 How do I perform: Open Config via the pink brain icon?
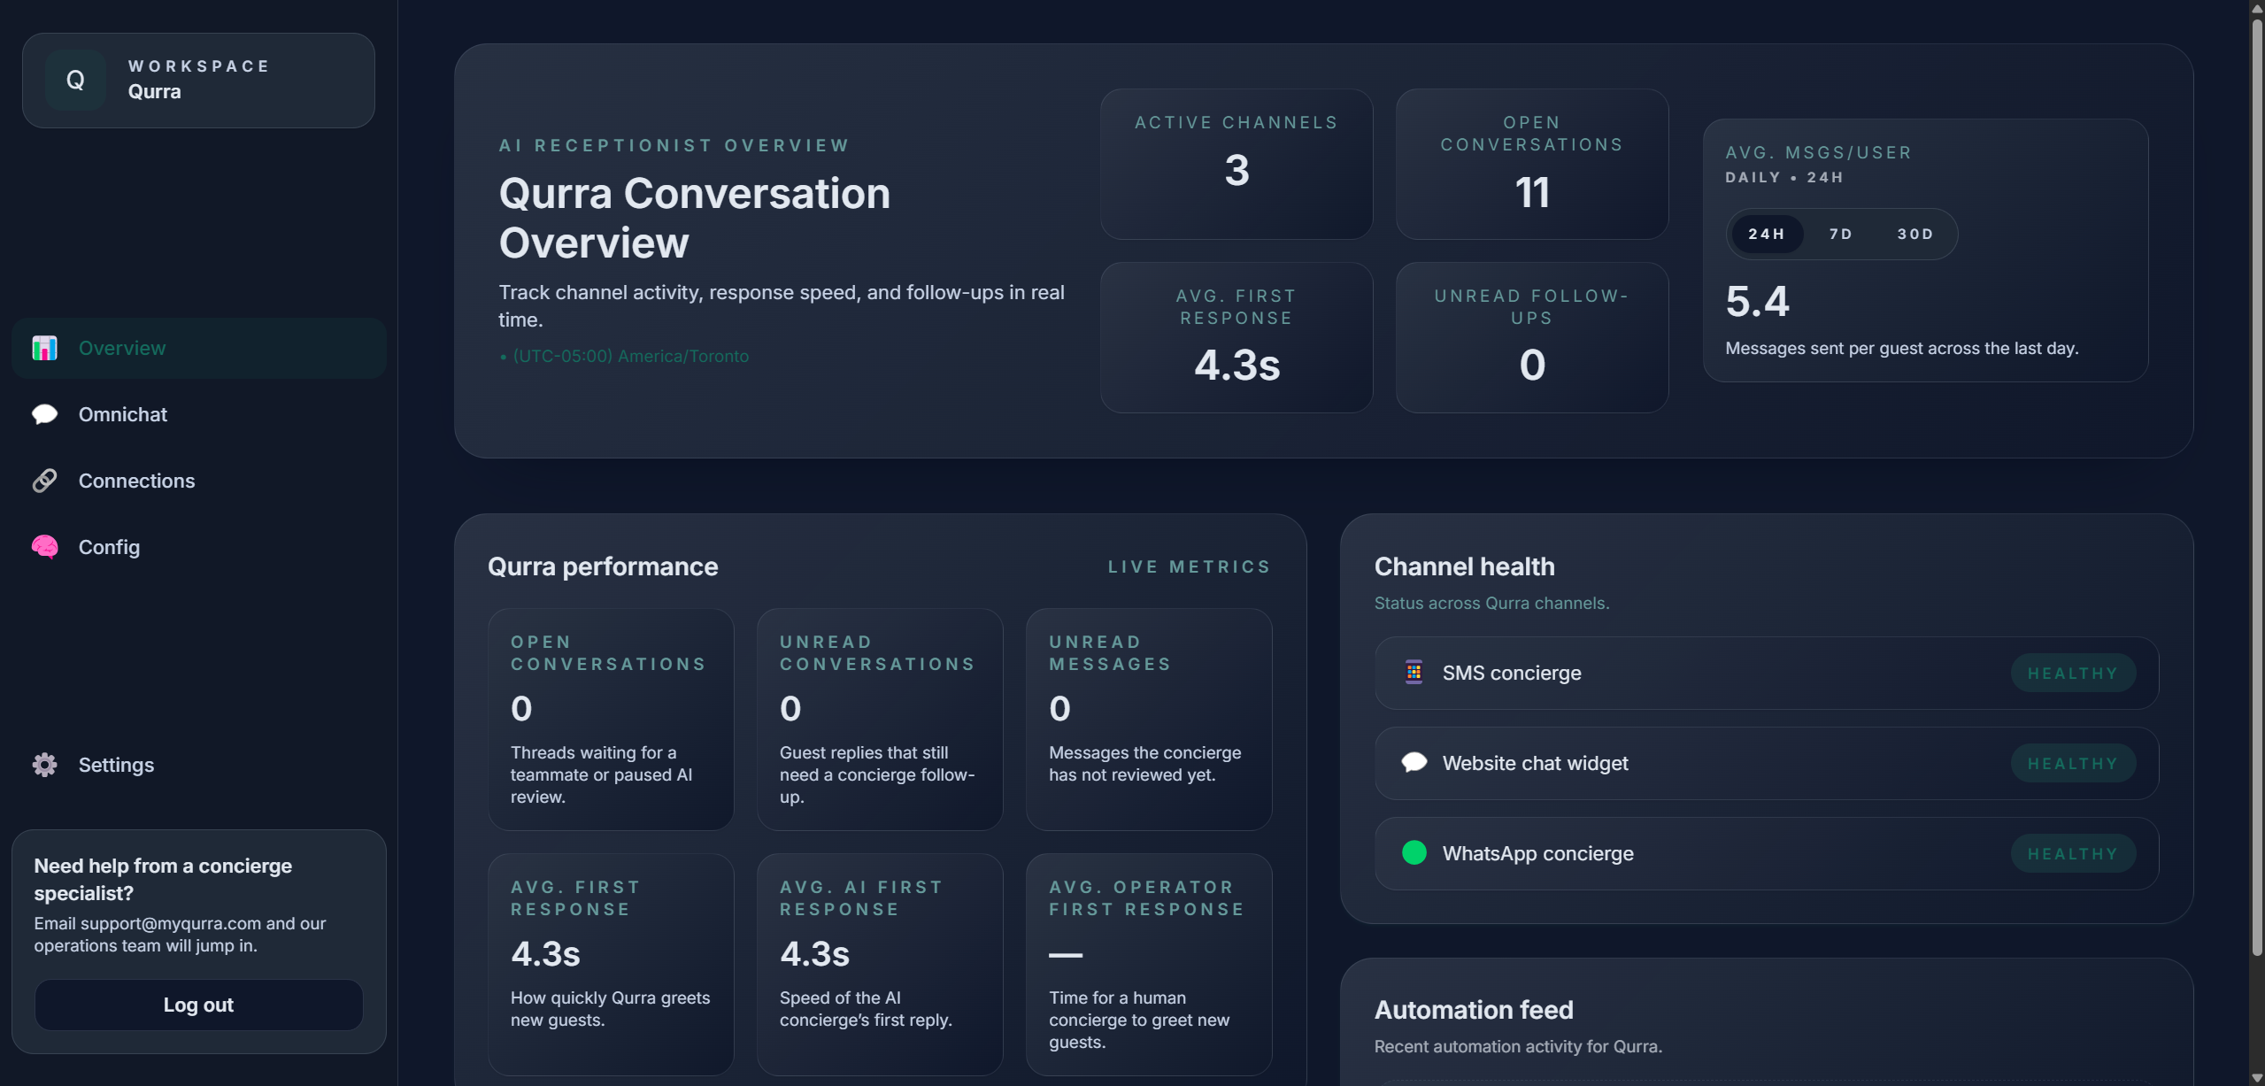[x=44, y=546]
